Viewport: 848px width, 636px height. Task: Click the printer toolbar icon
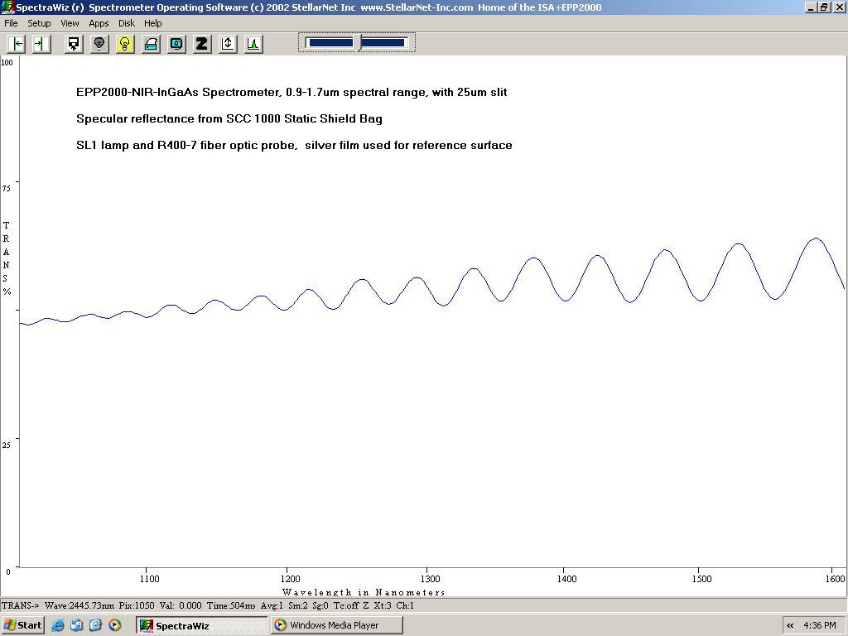coord(151,44)
